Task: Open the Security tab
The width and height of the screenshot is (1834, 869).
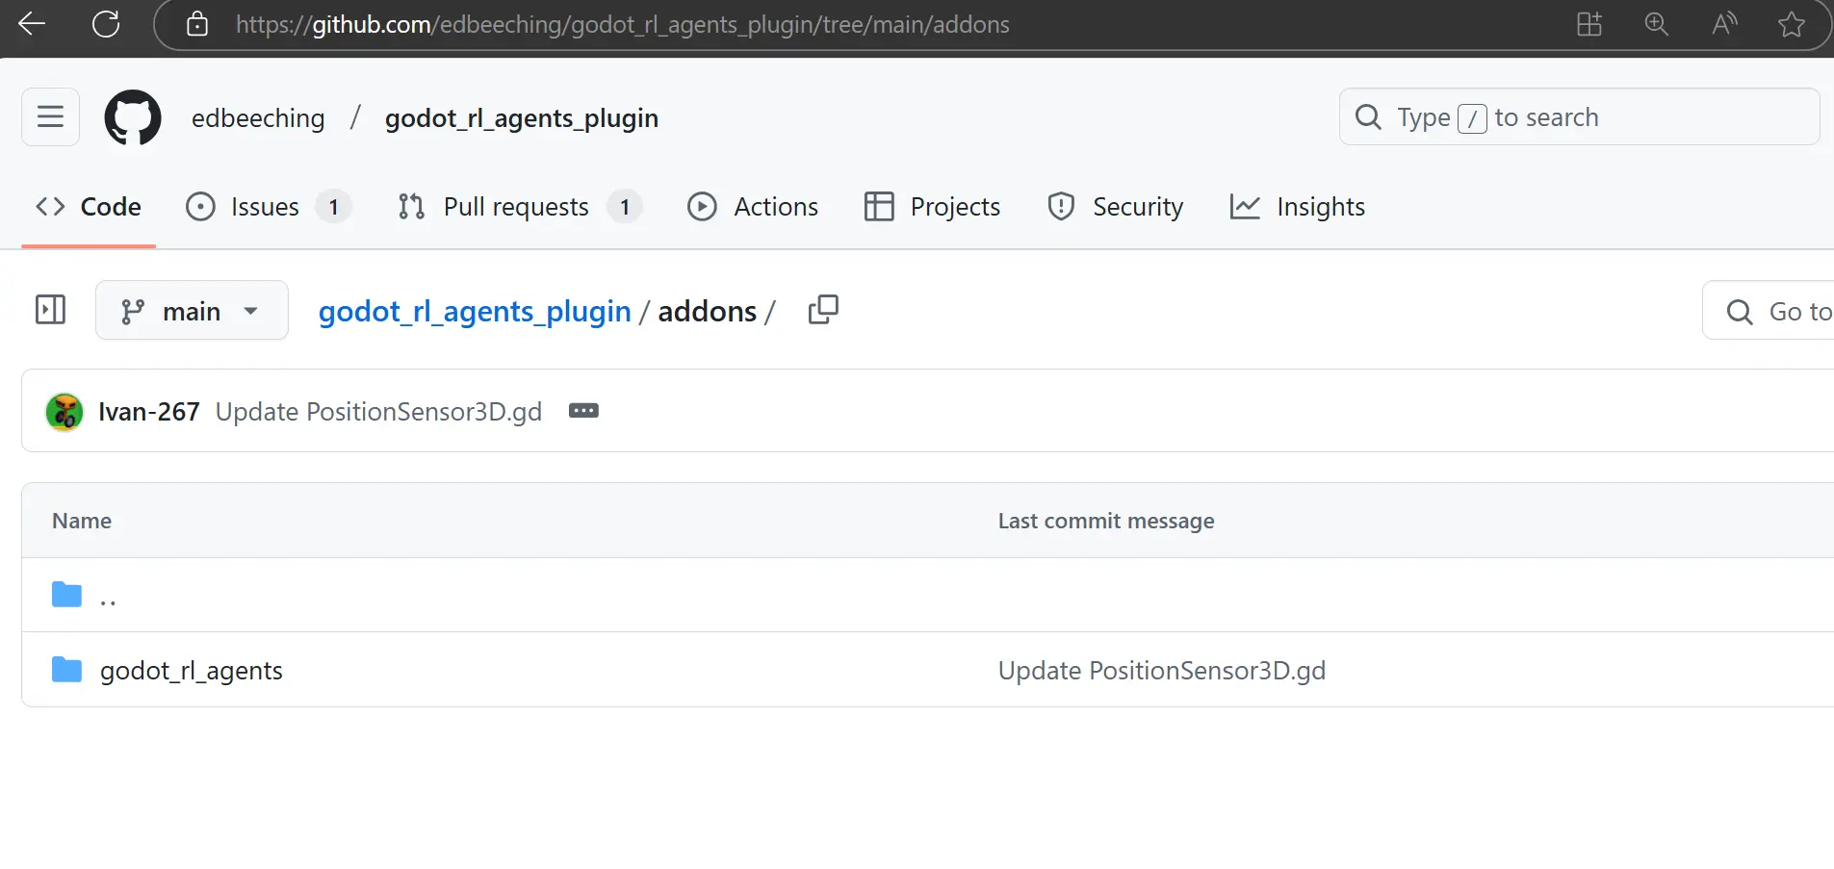Action: (1116, 207)
